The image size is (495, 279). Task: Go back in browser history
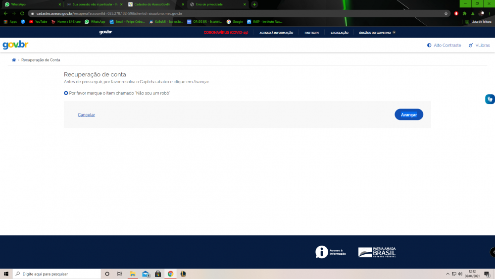5,13
